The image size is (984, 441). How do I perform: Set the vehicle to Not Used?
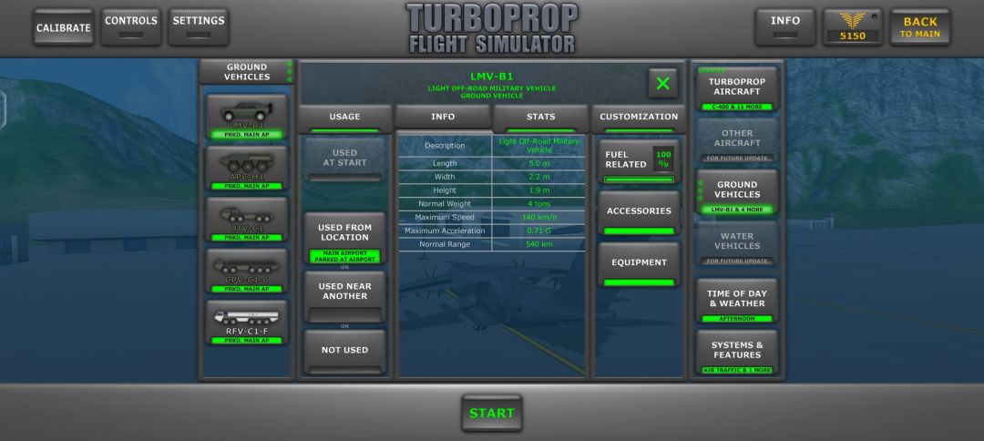point(344,353)
